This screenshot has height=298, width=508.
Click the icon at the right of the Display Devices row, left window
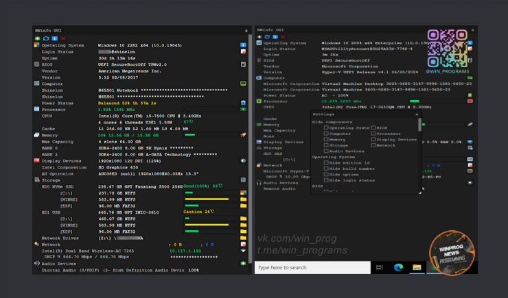pos(243,160)
